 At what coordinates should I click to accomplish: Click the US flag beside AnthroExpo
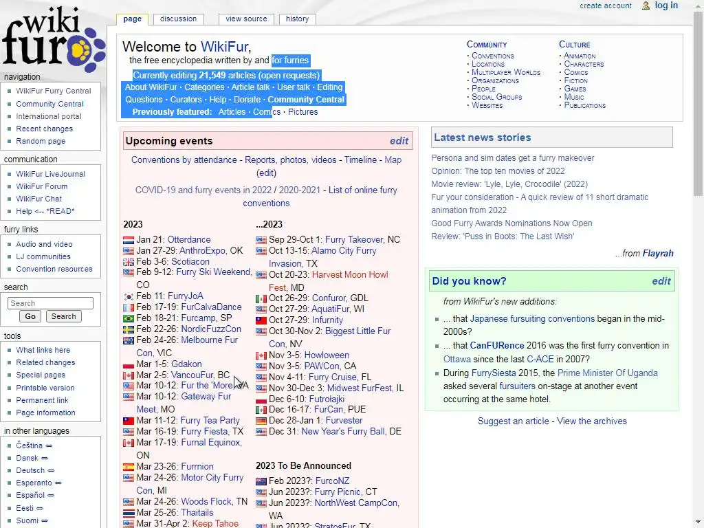pos(129,251)
